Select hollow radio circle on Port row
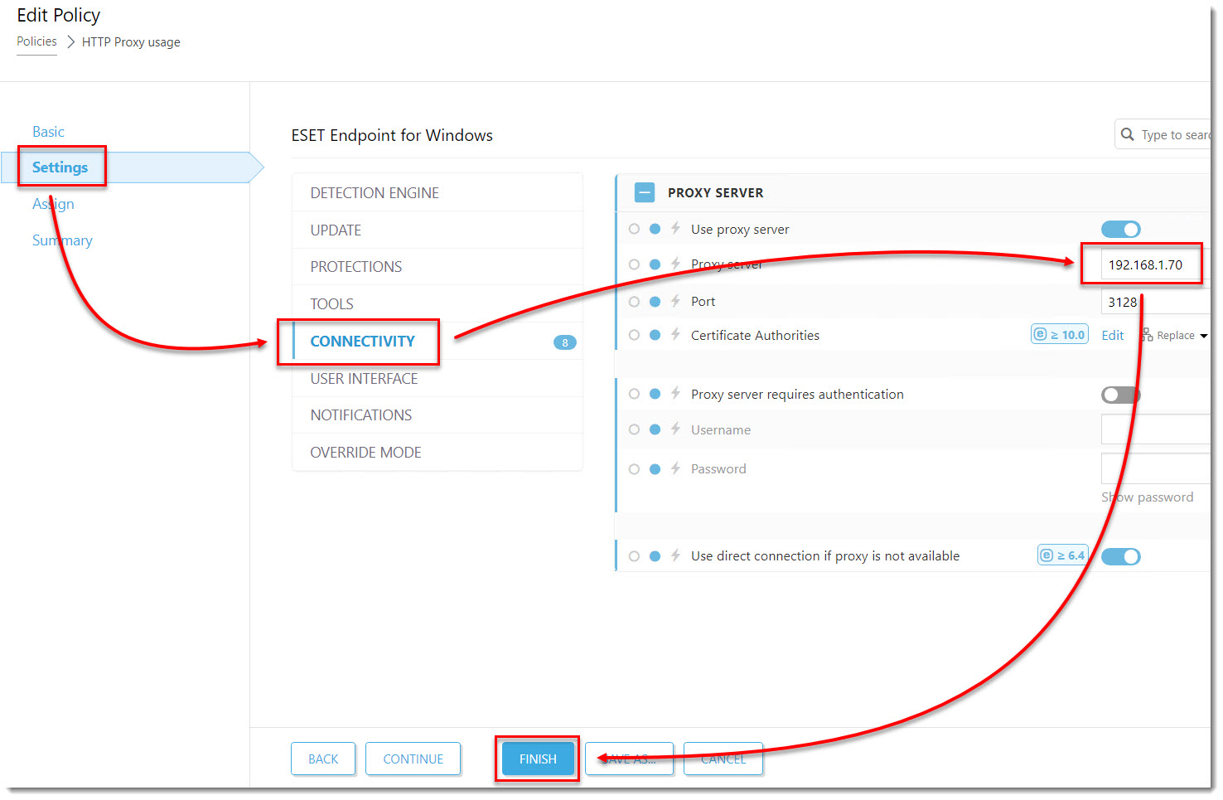Viewport: 1223px width, 800px height. tap(634, 302)
